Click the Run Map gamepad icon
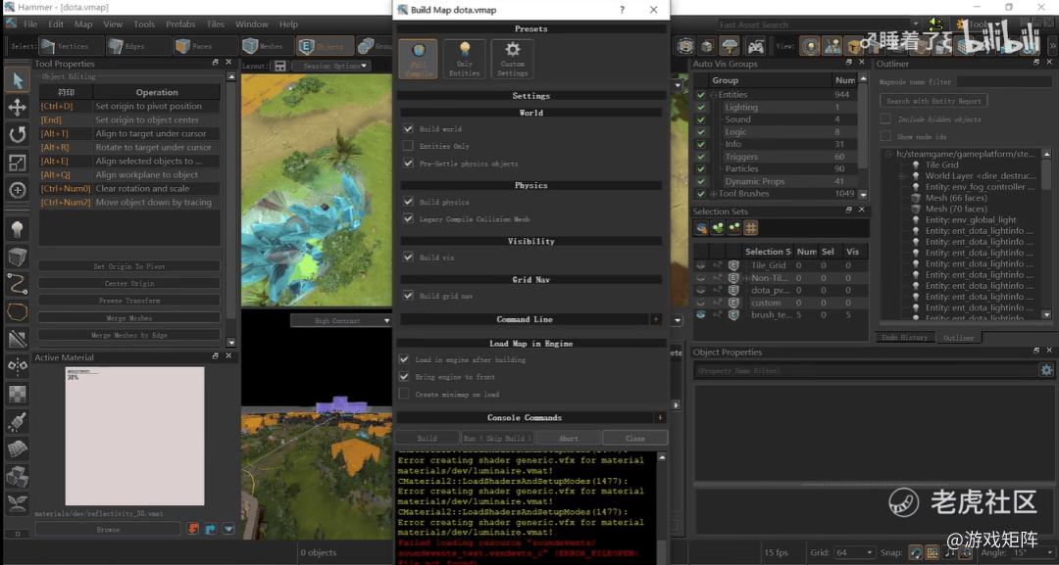This screenshot has width=1059, height=565. tap(755, 46)
